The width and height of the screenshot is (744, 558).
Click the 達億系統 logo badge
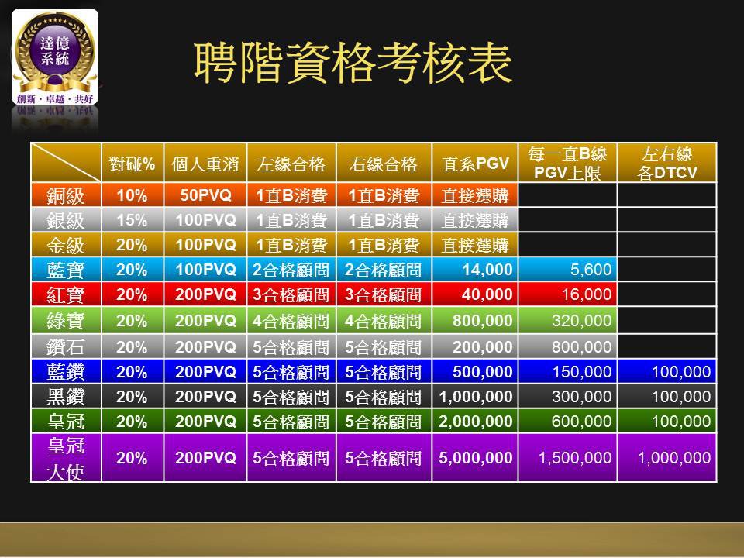[55, 57]
